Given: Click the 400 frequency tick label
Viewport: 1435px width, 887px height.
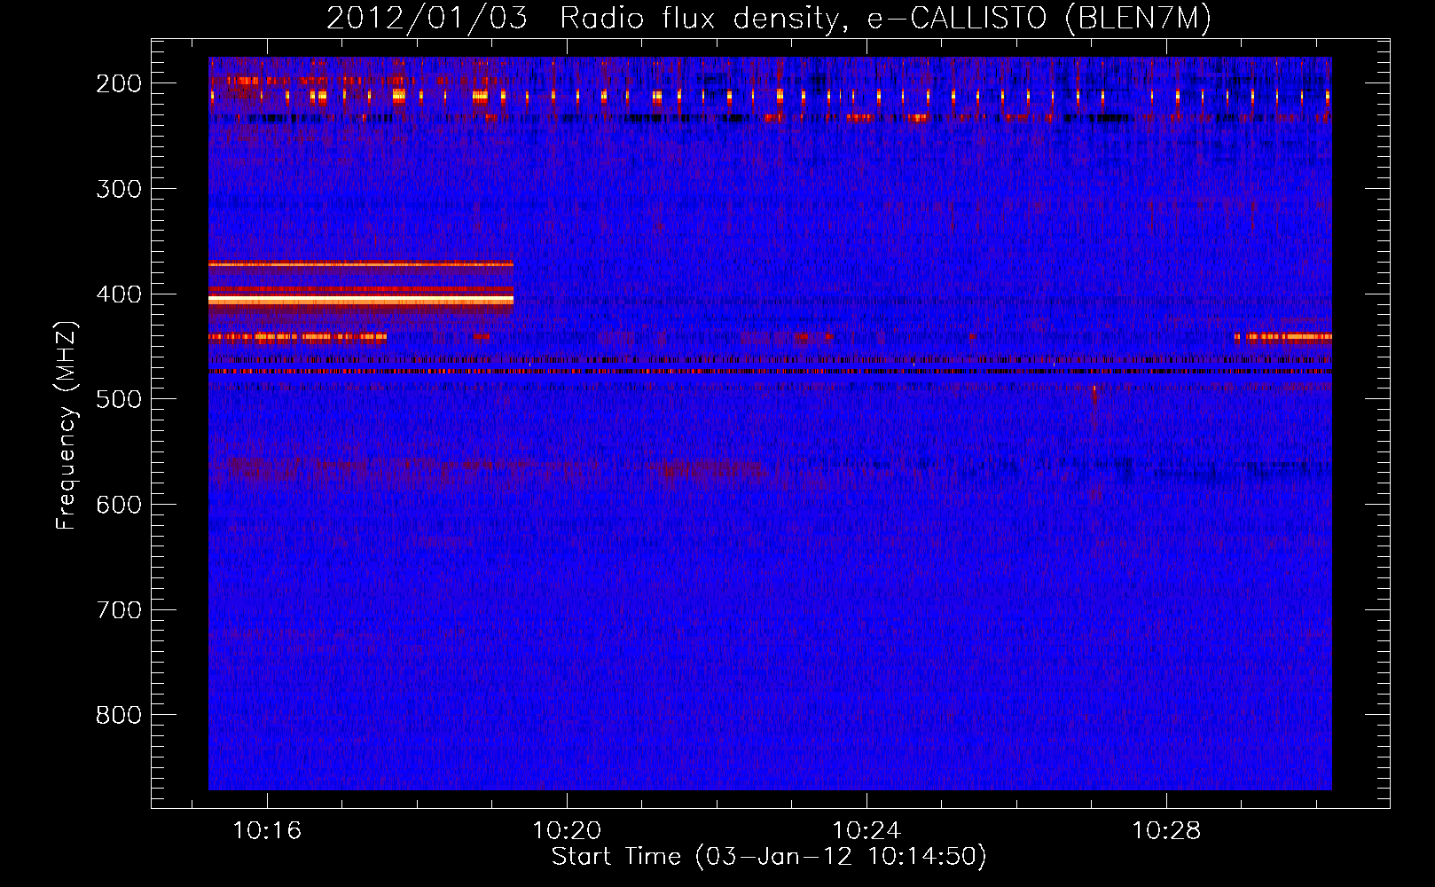Looking at the screenshot, I should (119, 294).
